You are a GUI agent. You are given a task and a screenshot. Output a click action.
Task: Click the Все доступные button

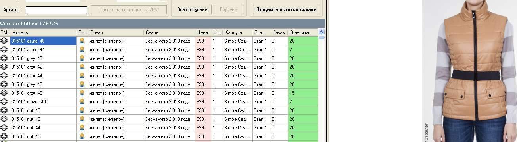192,9
